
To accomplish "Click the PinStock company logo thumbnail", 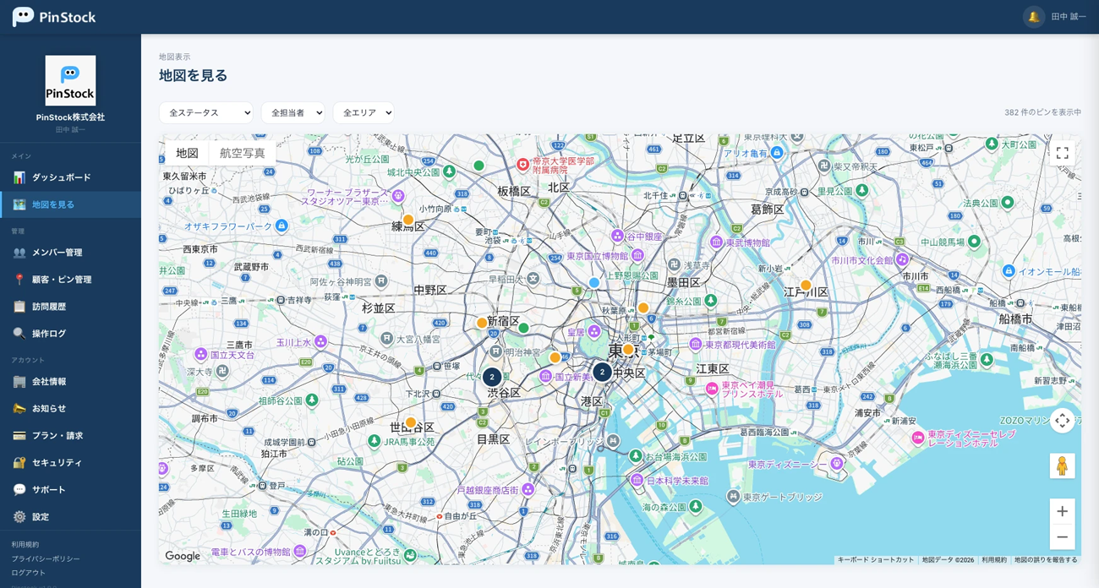I will click(x=70, y=80).
